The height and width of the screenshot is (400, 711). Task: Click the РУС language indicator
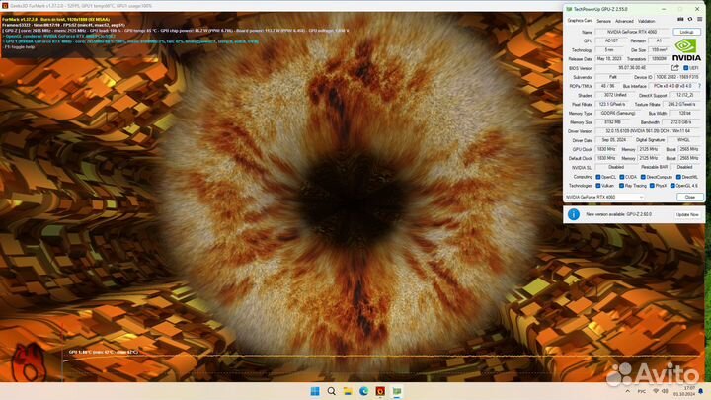point(642,391)
